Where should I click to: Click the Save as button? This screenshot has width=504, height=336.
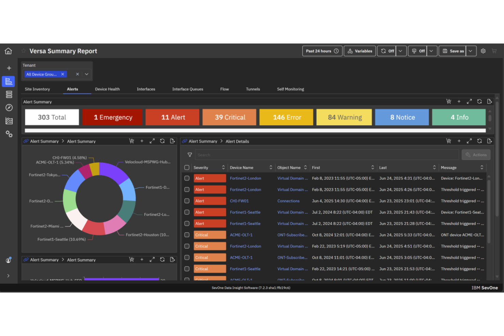[453, 51]
